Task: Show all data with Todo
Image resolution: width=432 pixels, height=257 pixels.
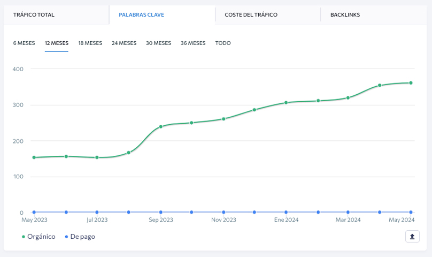Action: click(223, 43)
